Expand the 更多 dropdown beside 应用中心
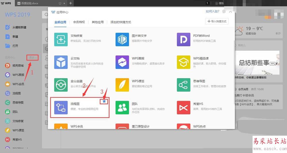Screen dimensions: 287x153 tap(32, 57)
